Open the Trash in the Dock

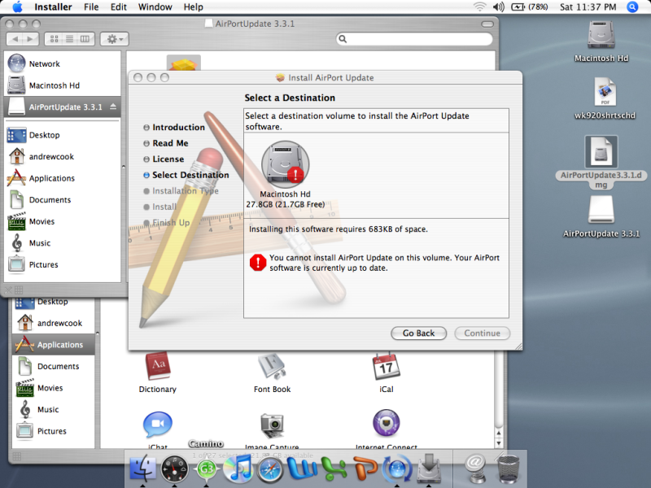[508, 469]
